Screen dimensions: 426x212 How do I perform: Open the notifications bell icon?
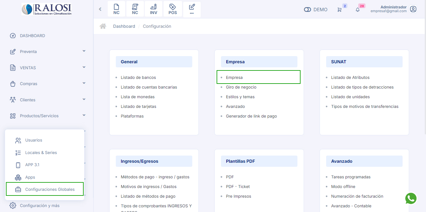point(358,10)
